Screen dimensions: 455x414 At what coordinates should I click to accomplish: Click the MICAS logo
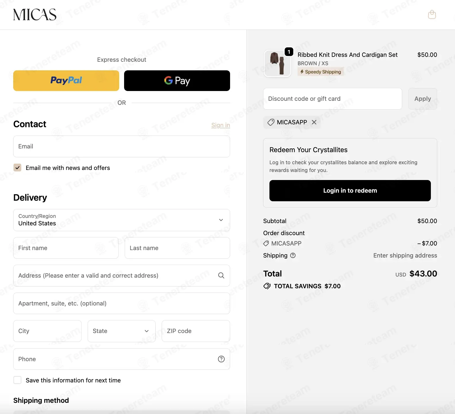35,15
